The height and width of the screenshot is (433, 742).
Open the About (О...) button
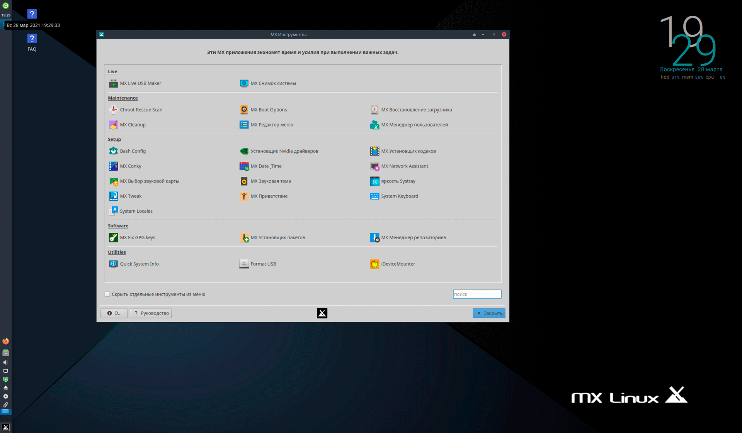pos(114,313)
